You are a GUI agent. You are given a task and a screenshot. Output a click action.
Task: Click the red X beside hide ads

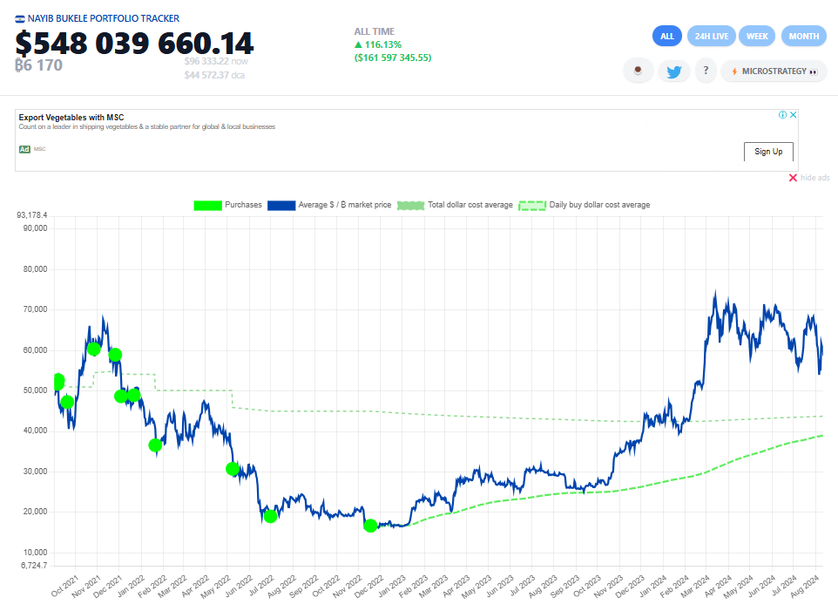pos(793,178)
